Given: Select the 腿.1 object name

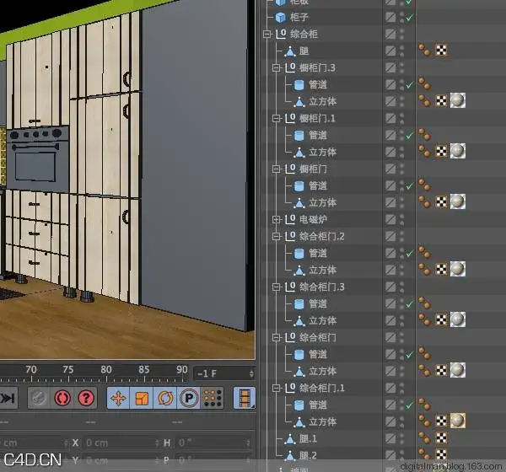Looking at the screenshot, I should pyautogui.click(x=308, y=439).
